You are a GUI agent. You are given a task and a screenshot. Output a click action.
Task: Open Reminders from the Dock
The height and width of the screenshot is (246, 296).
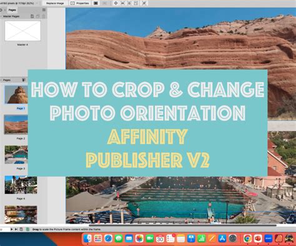pyautogui.click(x=170, y=239)
